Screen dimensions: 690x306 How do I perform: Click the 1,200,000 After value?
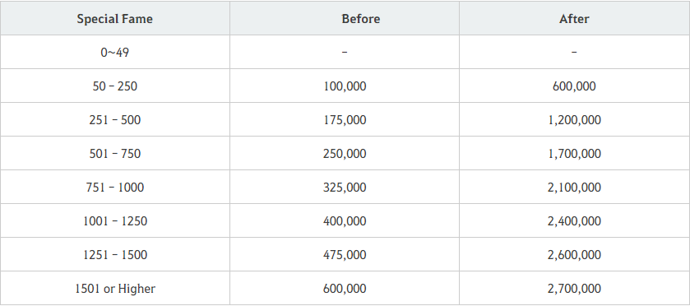coord(574,120)
